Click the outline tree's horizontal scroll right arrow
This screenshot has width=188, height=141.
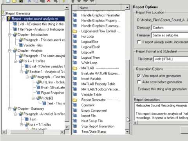point(62,132)
